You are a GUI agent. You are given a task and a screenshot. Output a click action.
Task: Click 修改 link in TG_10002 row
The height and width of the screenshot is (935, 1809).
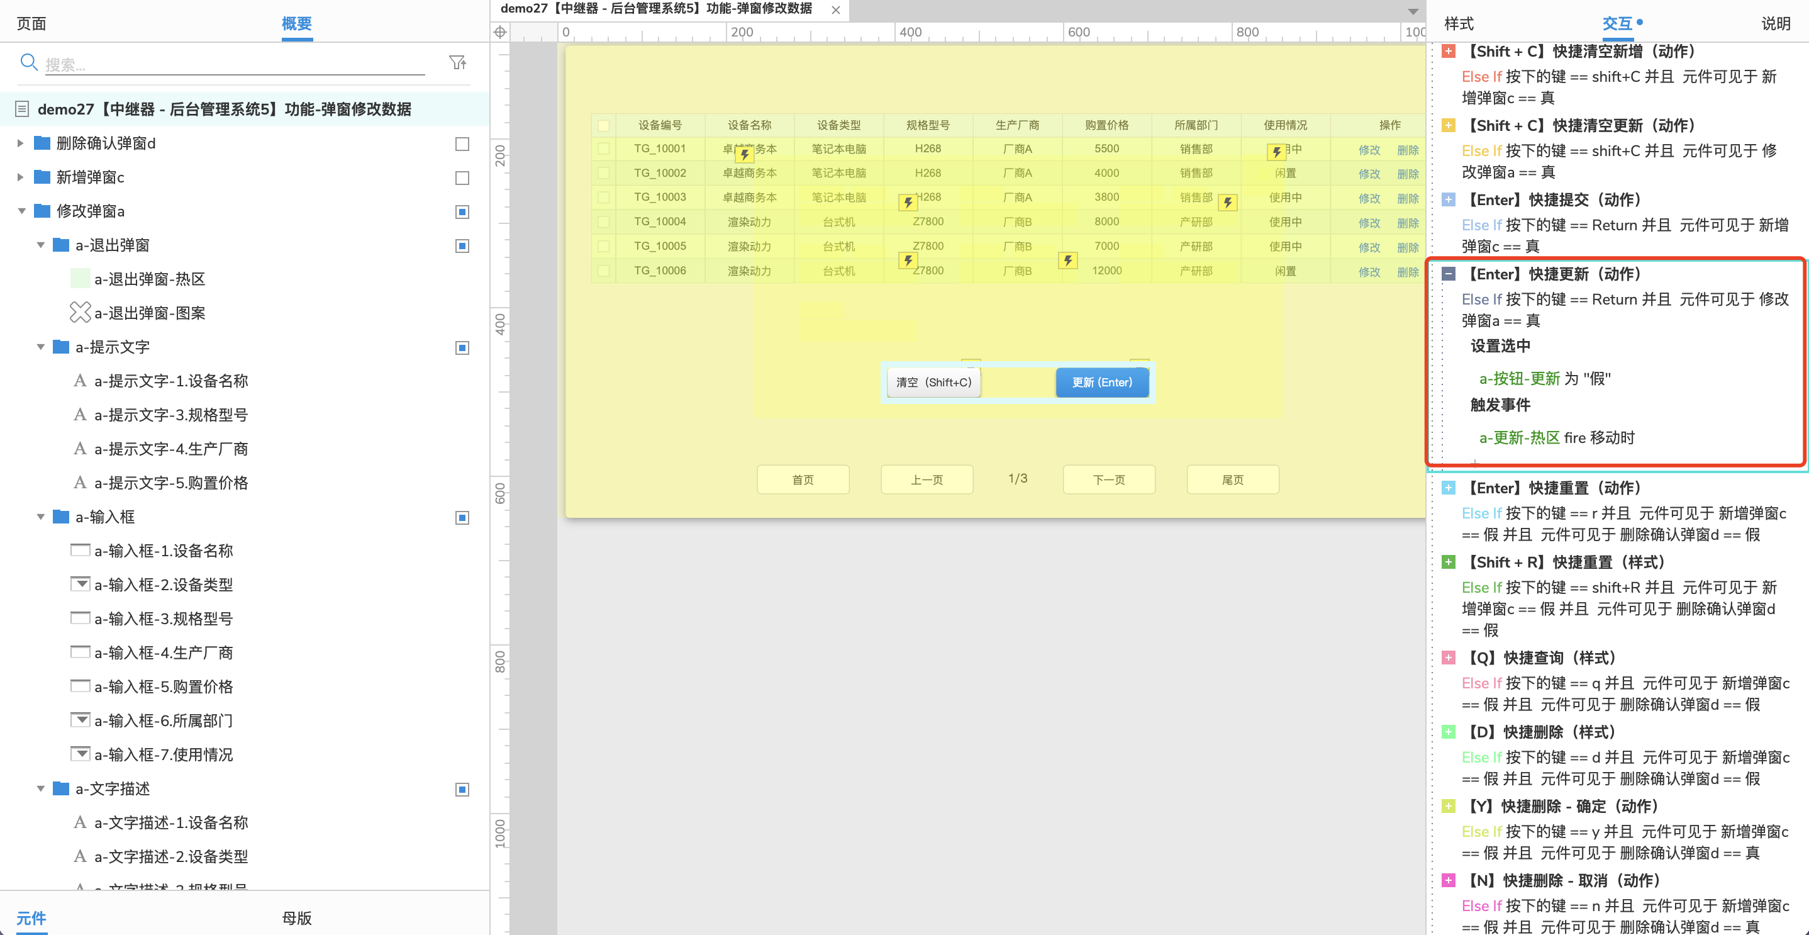click(x=1369, y=174)
